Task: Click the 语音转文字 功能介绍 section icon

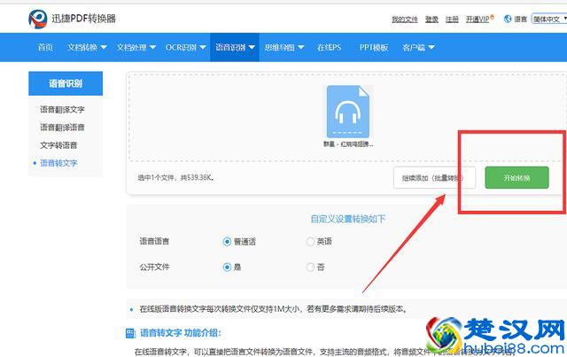Action: [130, 333]
